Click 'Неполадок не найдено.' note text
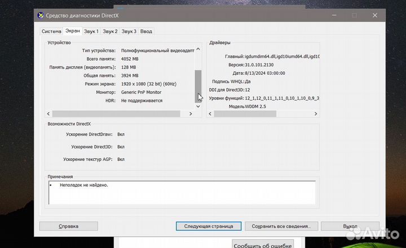 tap(83, 185)
